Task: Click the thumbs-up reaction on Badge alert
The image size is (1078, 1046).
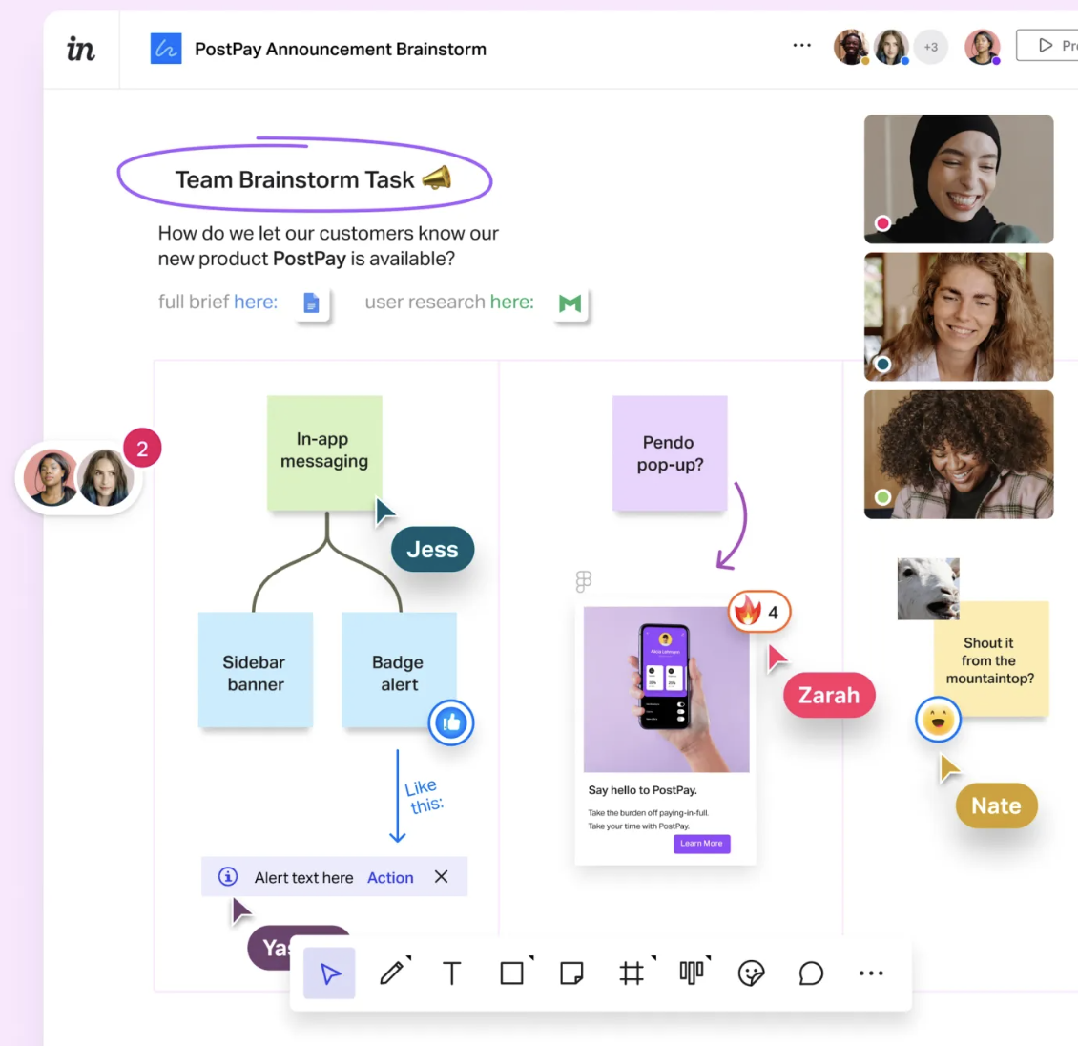Action: click(451, 722)
